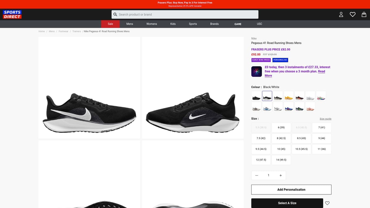Choose size 9 (44)
Image resolution: width=370 pixels, height=208 pixels.
(x=322, y=138)
